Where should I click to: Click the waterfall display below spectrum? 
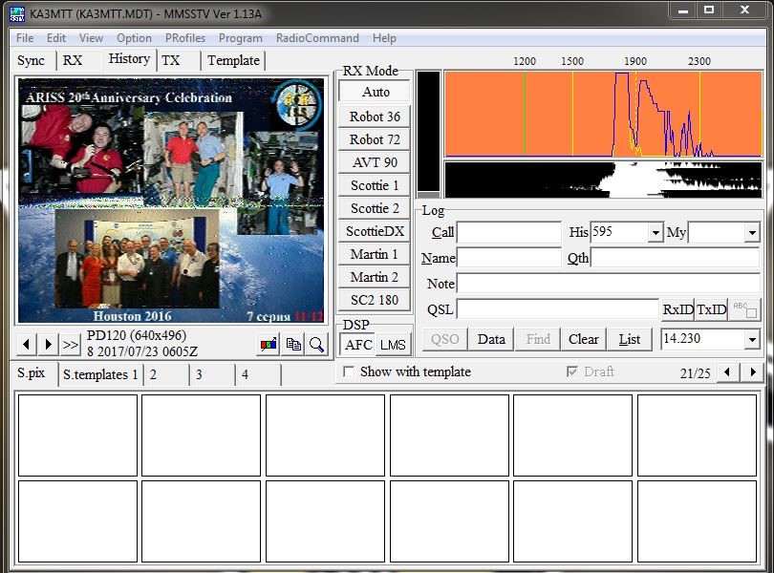pyautogui.click(x=603, y=180)
